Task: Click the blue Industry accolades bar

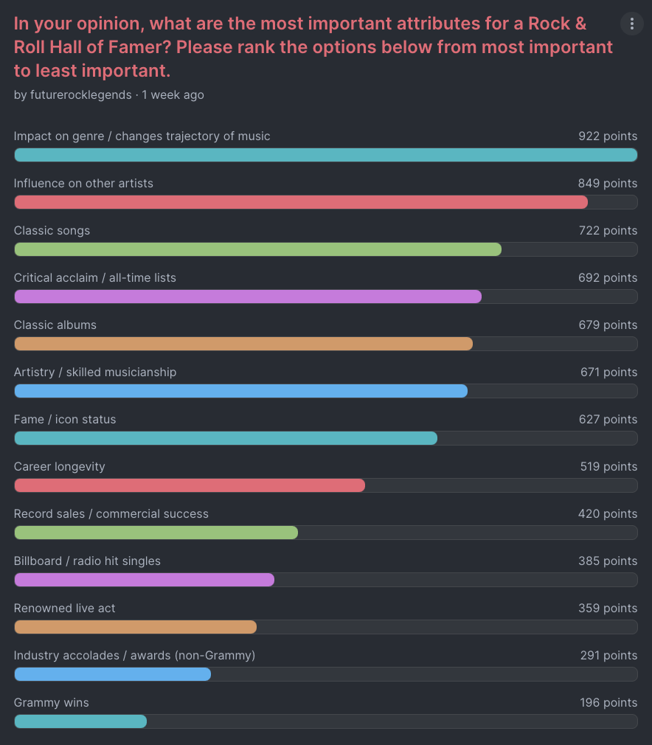Action: point(112,674)
